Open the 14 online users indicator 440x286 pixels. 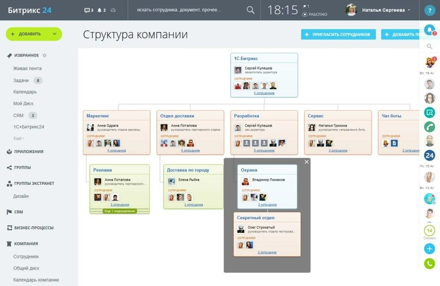(430, 230)
